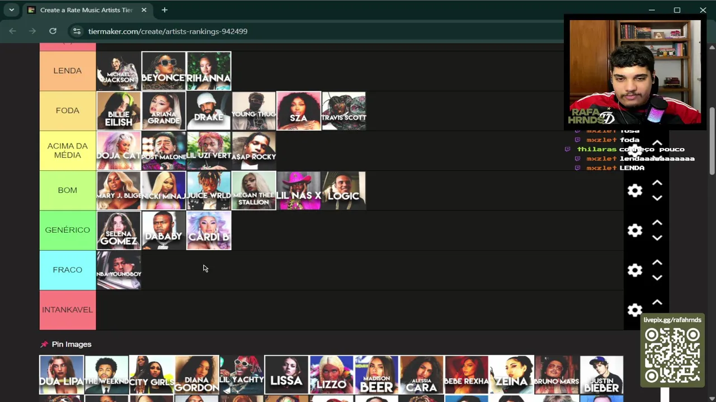Move BOM tier row down
Viewport: 716px width, 402px height.
point(657,198)
